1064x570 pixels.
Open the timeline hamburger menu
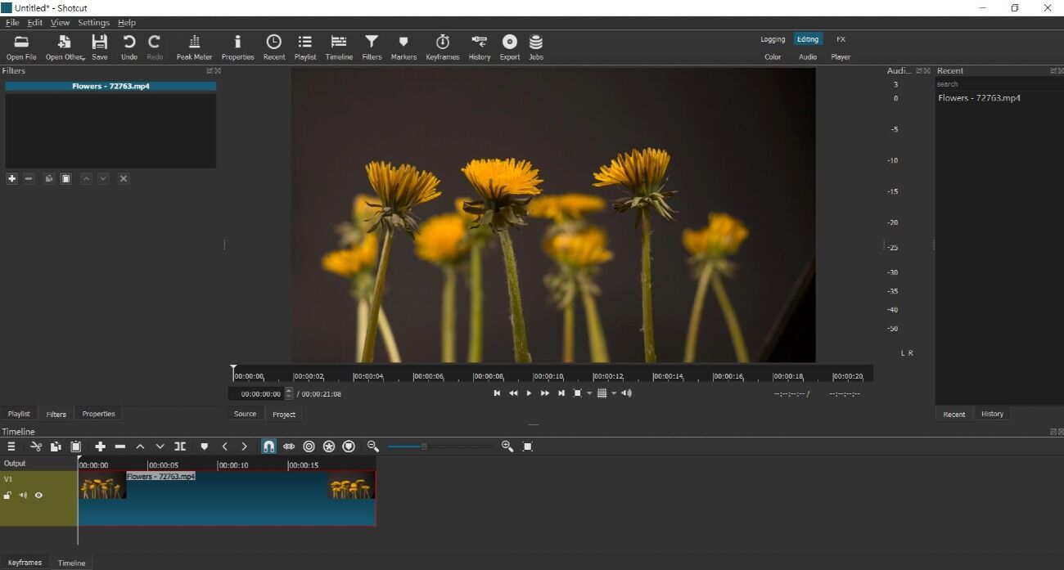click(x=11, y=447)
